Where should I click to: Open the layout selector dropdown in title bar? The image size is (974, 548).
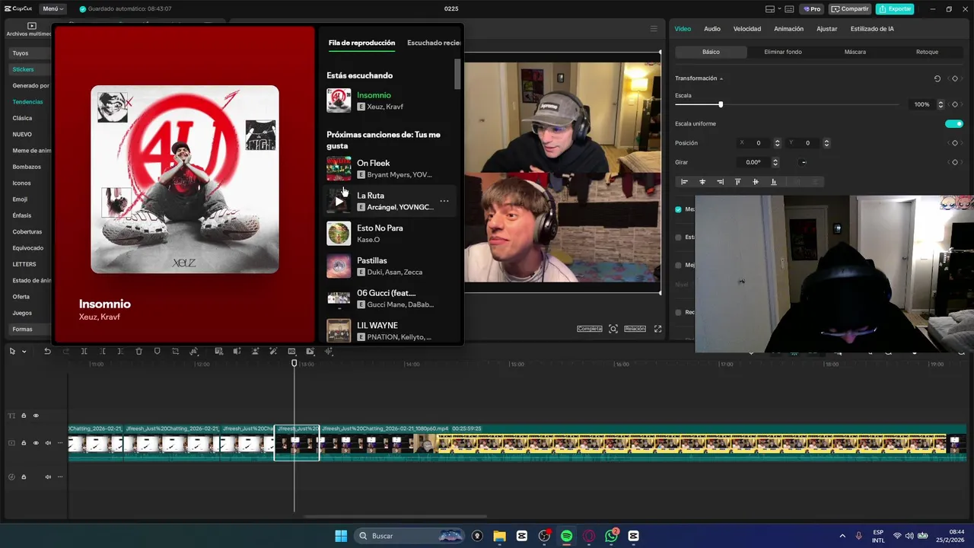(x=775, y=9)
